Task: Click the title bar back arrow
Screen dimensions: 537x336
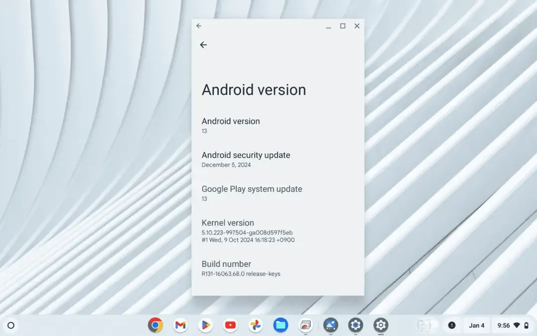Action: click(199, 26)
